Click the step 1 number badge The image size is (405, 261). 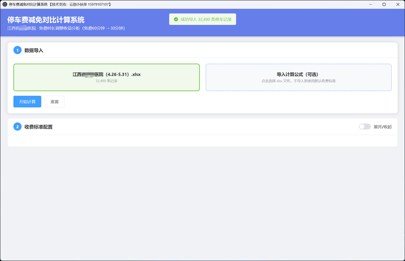pyautogui.click(x=17, y=50)
